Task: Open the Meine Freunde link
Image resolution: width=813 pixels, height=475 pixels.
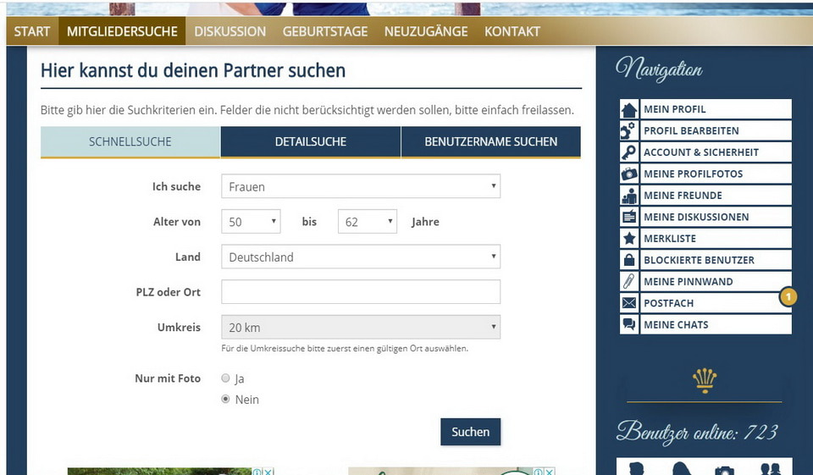Action: (683, 196)
